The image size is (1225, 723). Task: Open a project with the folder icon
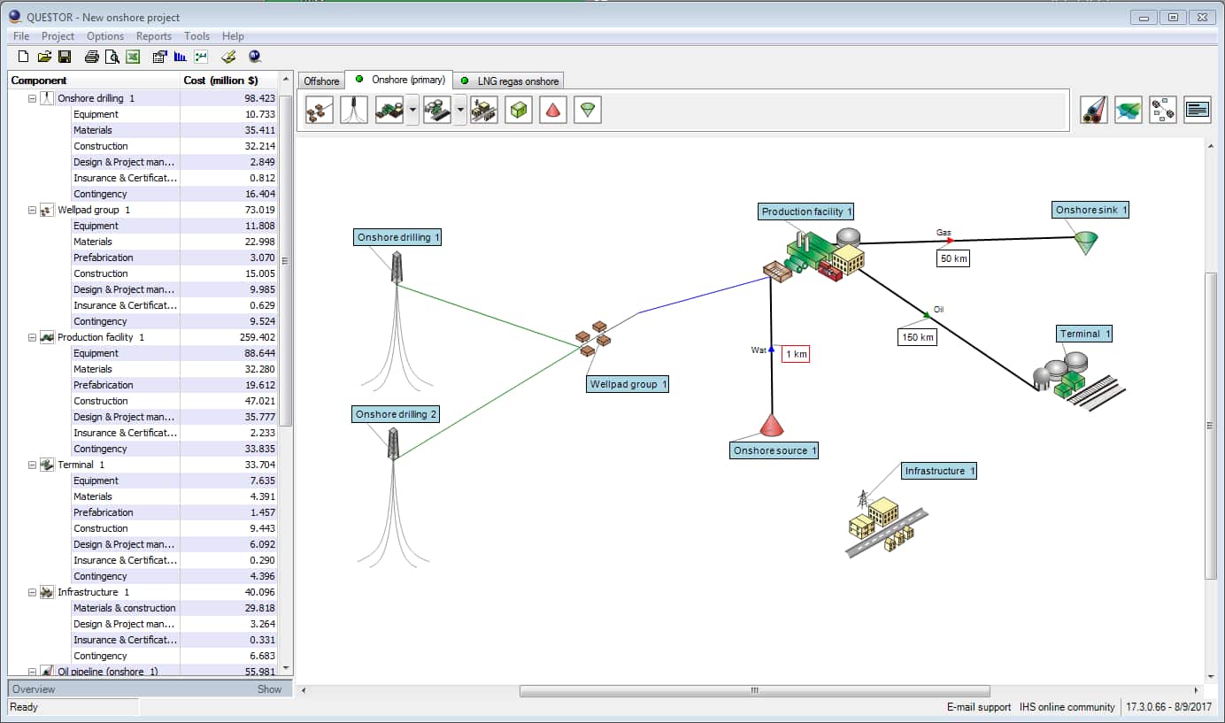point(44,57)
